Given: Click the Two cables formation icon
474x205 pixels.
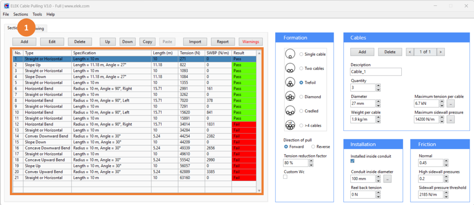Looking at the screenshot, I should click(290, 68).
